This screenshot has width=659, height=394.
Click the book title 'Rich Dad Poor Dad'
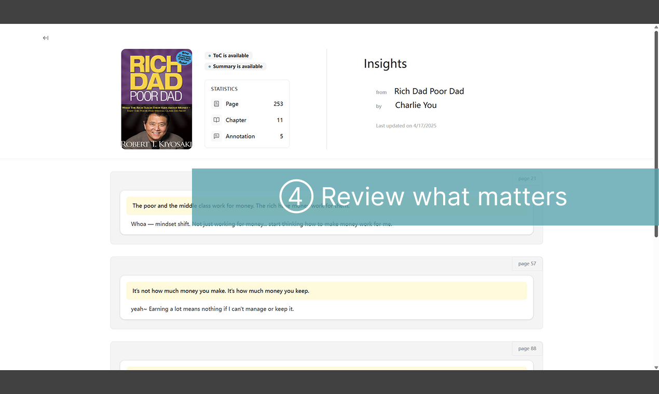tap(429, 91)
